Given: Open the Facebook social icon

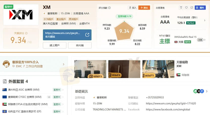Looking at the screenshot, I should (202, 91).
